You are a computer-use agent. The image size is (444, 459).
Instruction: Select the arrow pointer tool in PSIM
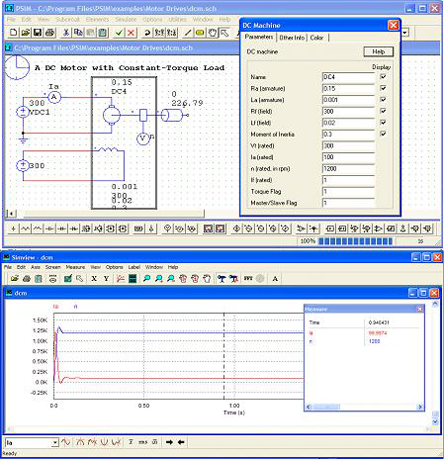point(224,32)
